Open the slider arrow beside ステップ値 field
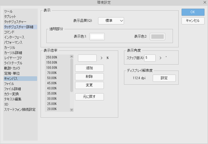This screenshot has width=208, height=144. coord(161,58)
